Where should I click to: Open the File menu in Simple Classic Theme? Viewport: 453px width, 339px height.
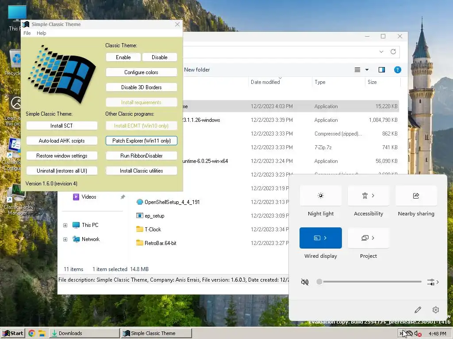27,33
